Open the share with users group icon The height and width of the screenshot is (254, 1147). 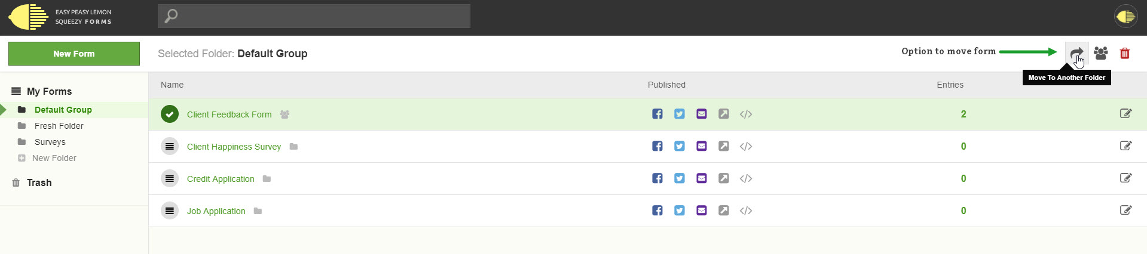(x=1100, y=53)
